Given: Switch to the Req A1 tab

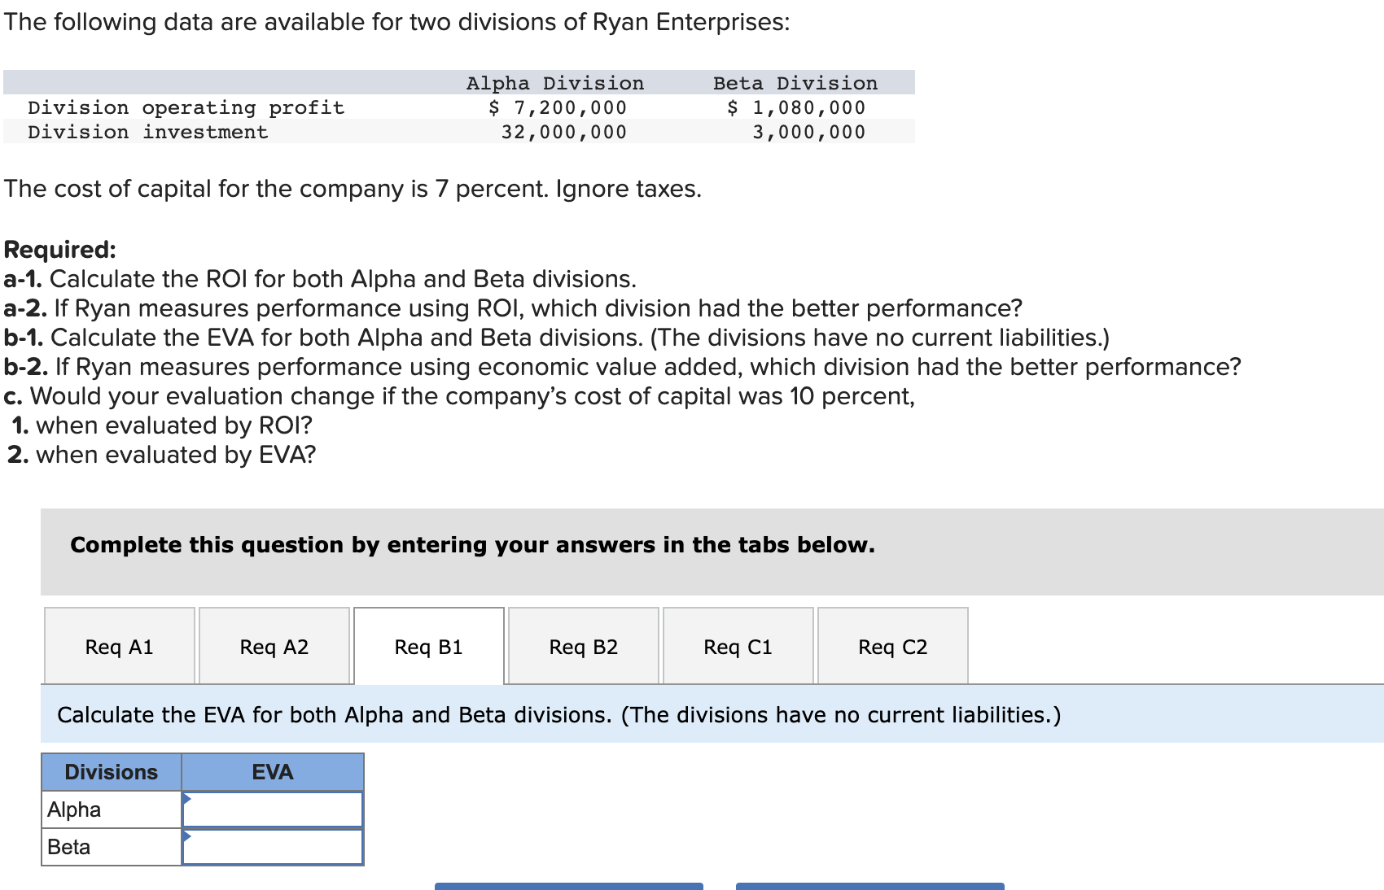Looking at the screenshot, I should [119, 646].
